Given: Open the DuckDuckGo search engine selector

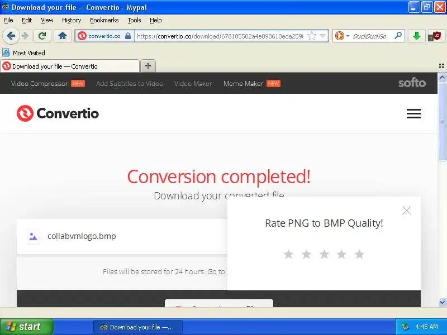Looking at the screenshot, I should coord(342,36).
